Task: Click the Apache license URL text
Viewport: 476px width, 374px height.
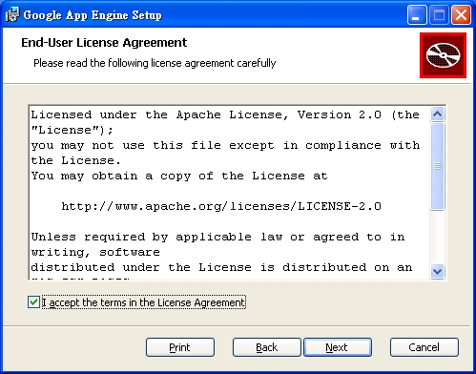Action: pos(221,206)
